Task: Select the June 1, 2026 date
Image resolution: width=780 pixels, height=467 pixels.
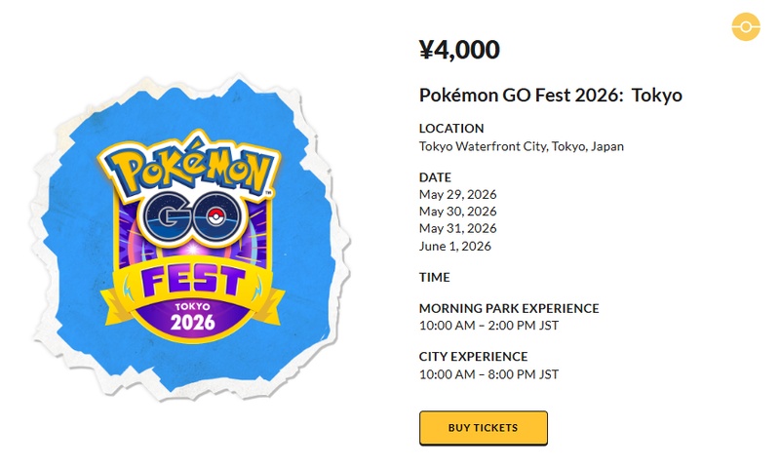Action: [x=455, y=246]
